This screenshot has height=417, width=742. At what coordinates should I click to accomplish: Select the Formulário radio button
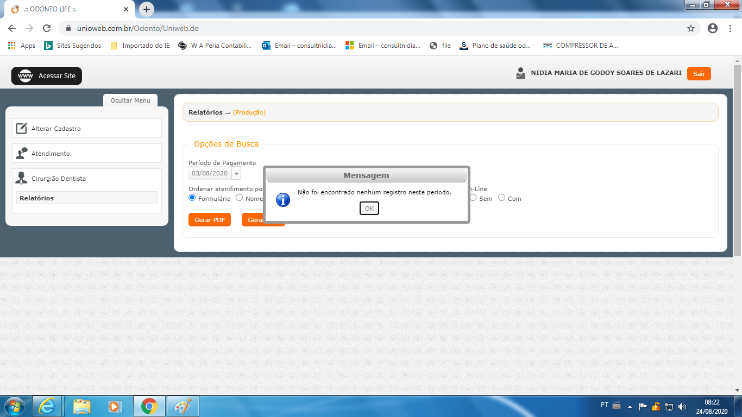[192, 198]
